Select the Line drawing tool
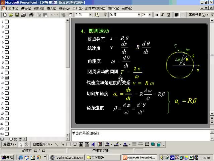 (x=56, y=144)
